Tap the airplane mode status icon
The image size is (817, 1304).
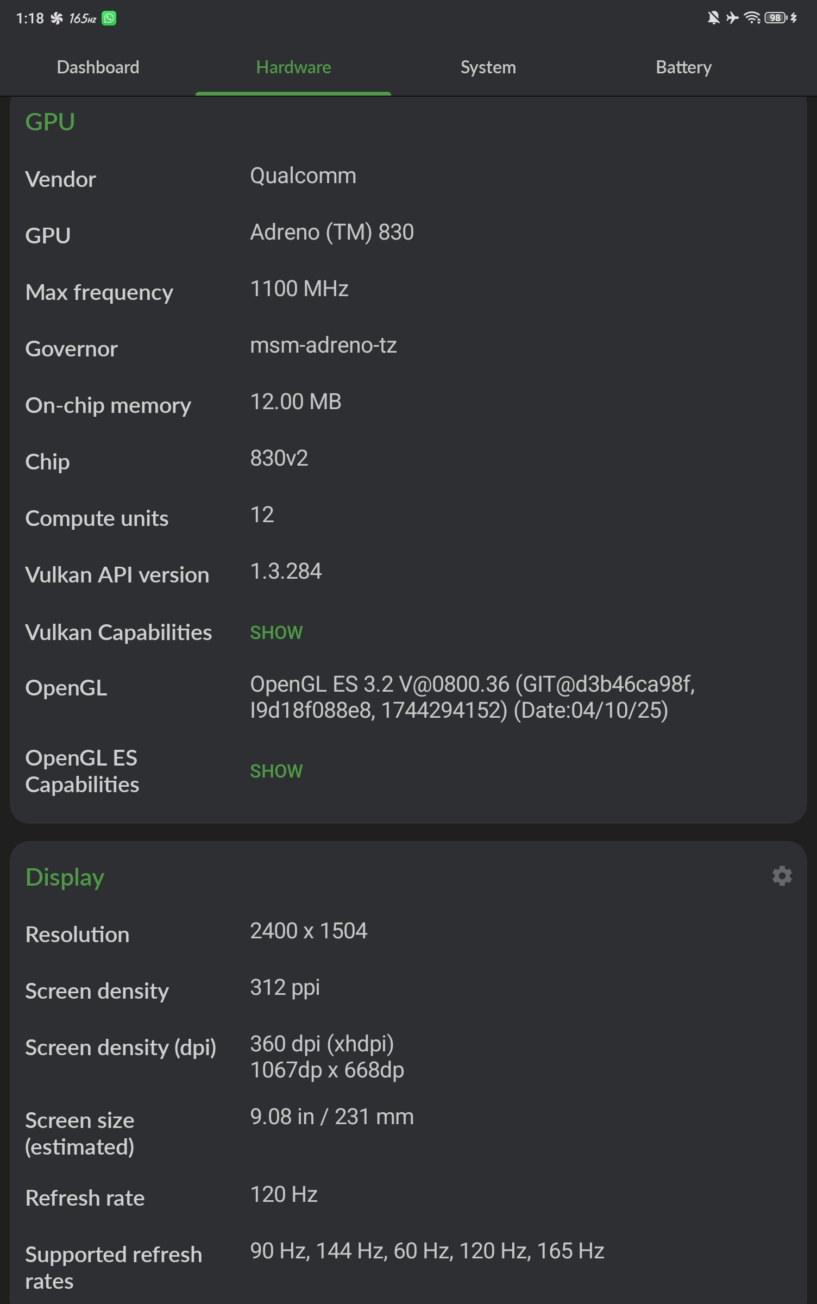[732, 18]
